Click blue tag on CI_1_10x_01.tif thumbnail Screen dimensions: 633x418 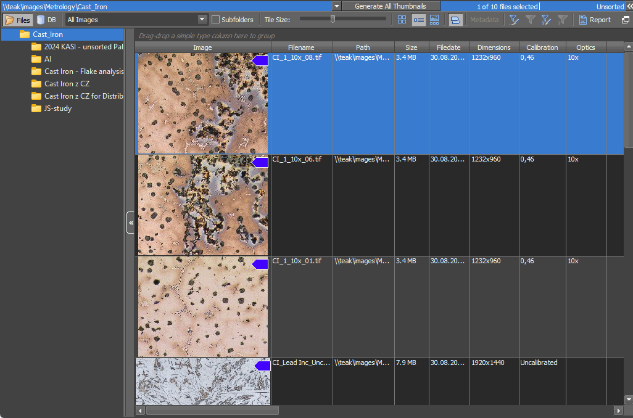point(260,264)
